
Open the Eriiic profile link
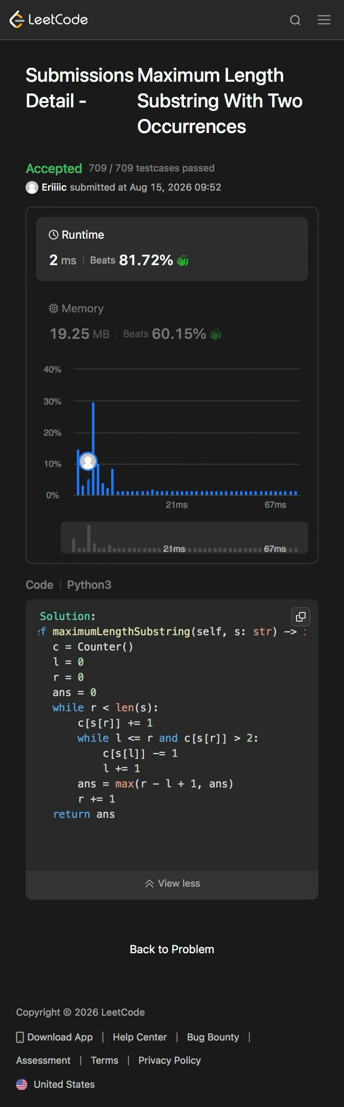coord(54,187)
